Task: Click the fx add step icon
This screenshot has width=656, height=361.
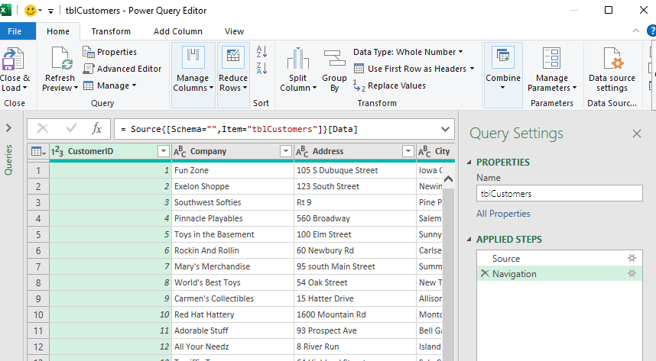Action: pyautogui.click(x=96, y=128)
